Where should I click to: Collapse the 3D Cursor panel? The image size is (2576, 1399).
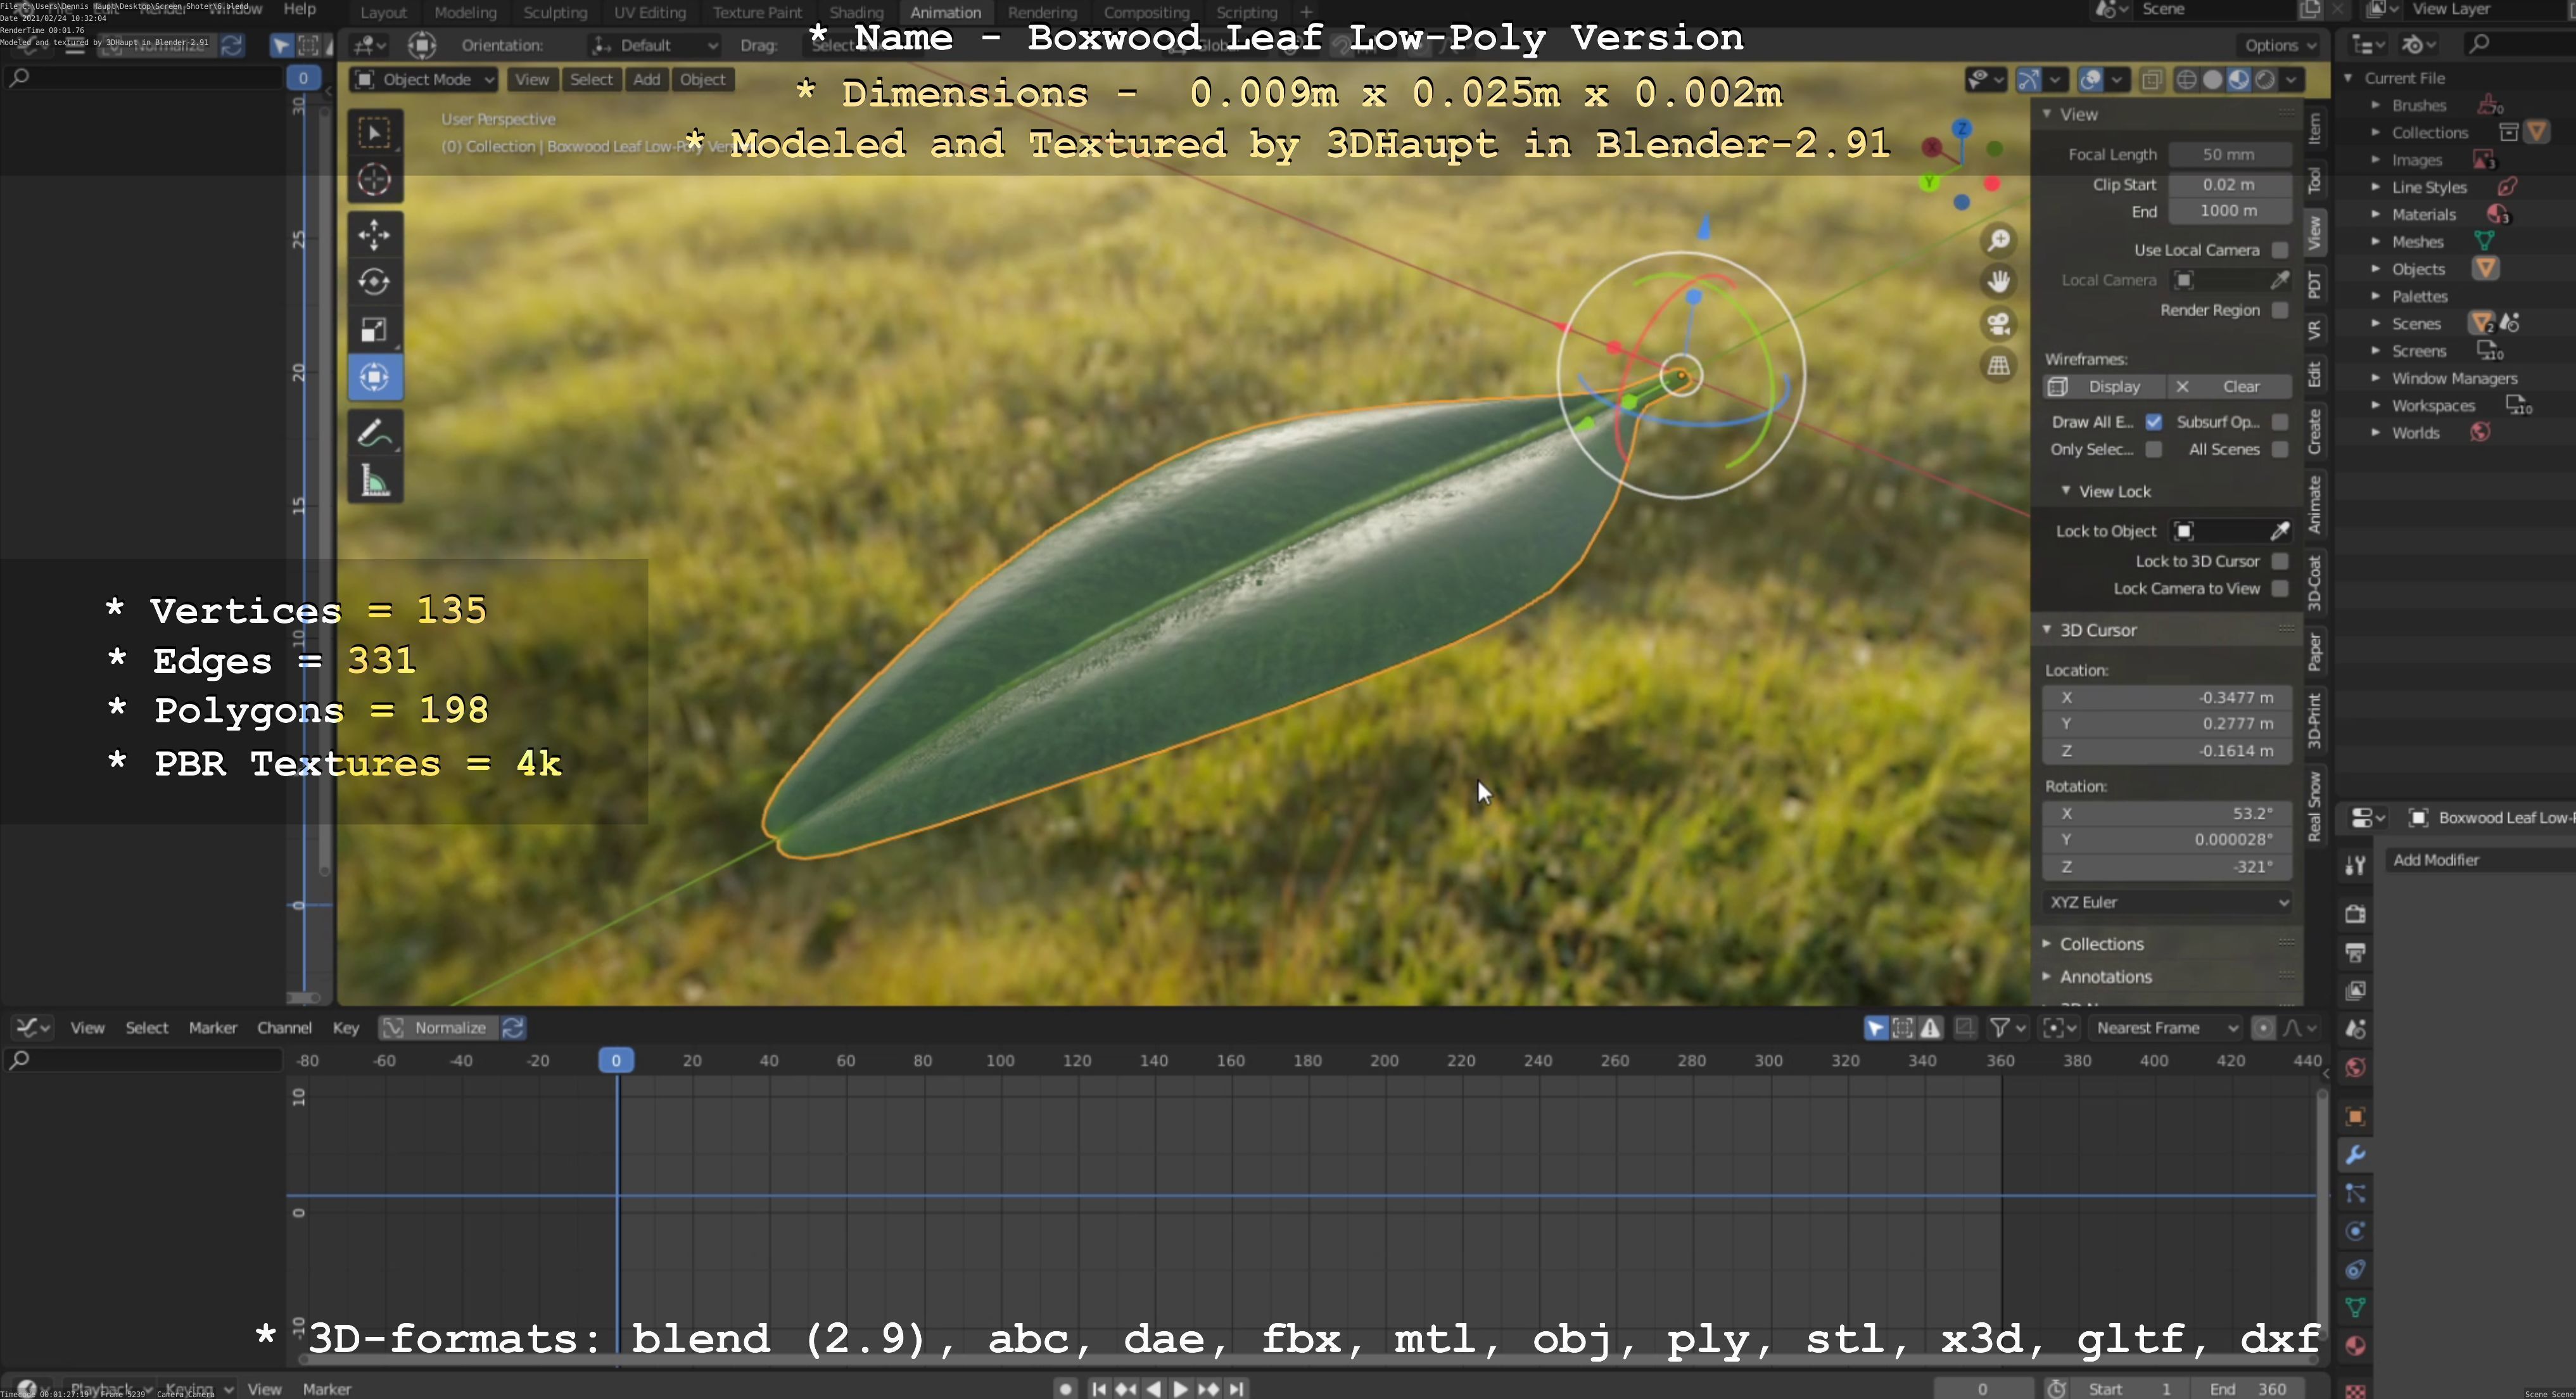2097,630
